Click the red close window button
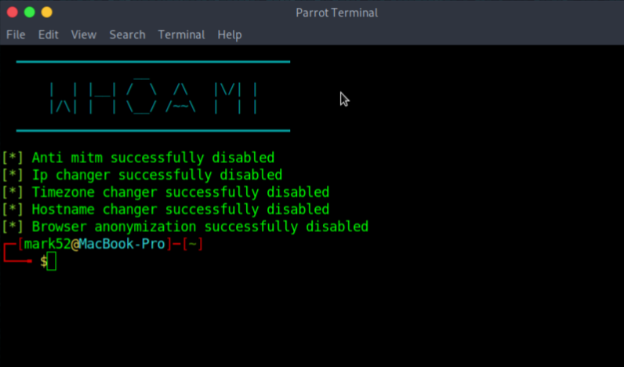Viewport: 624px width, 367px height. tap(12, 13)
